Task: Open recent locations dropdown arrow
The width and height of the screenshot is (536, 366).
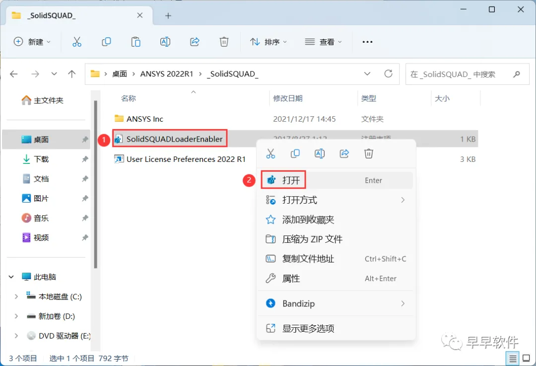Action: 54,74
